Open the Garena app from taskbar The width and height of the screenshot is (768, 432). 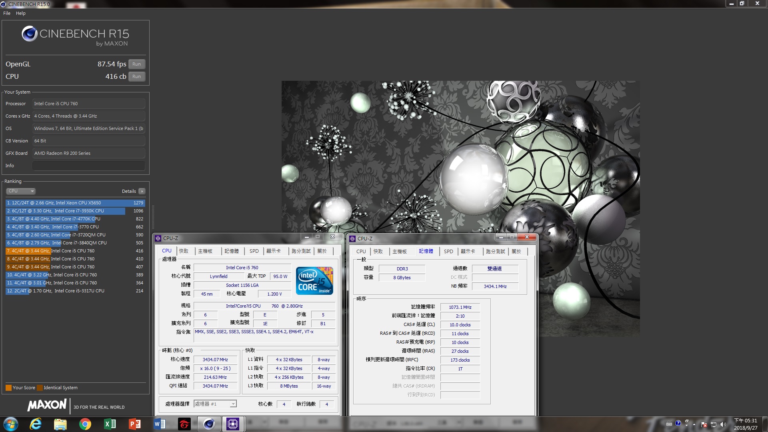(184, 424)
